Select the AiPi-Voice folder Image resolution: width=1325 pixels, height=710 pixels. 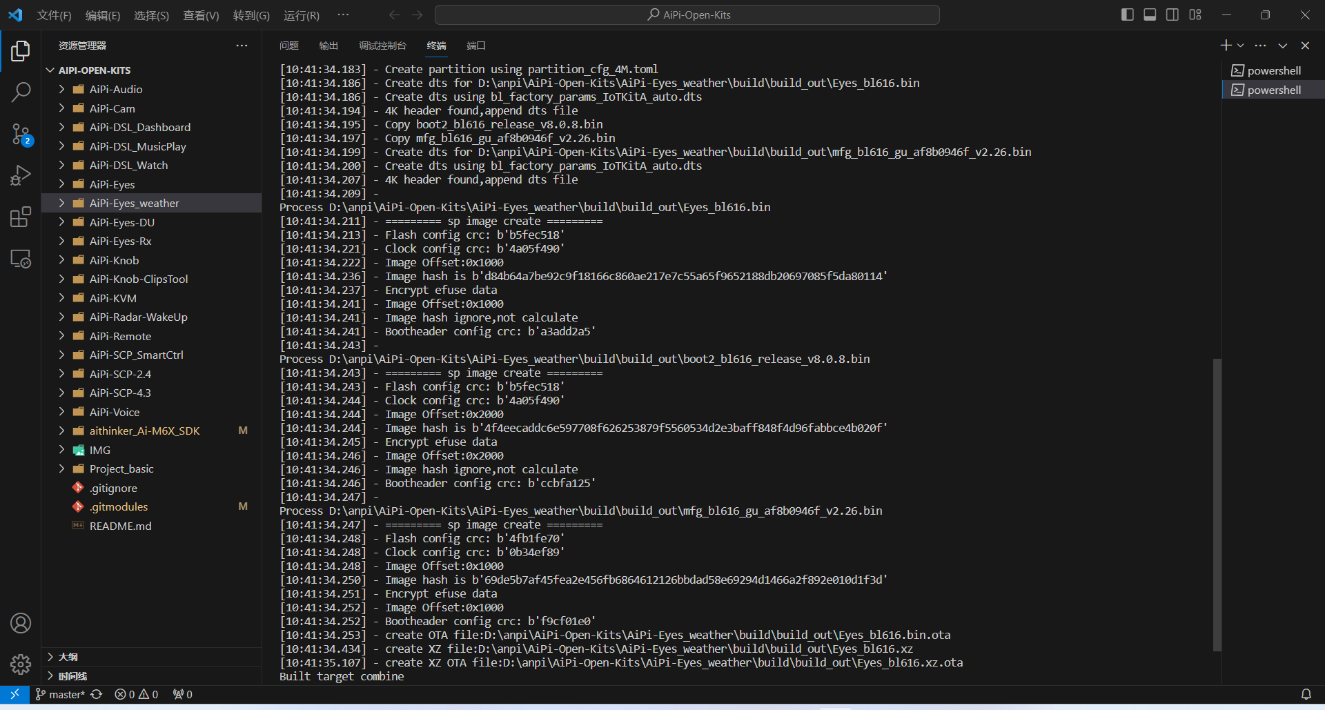(x=115, y=412)
